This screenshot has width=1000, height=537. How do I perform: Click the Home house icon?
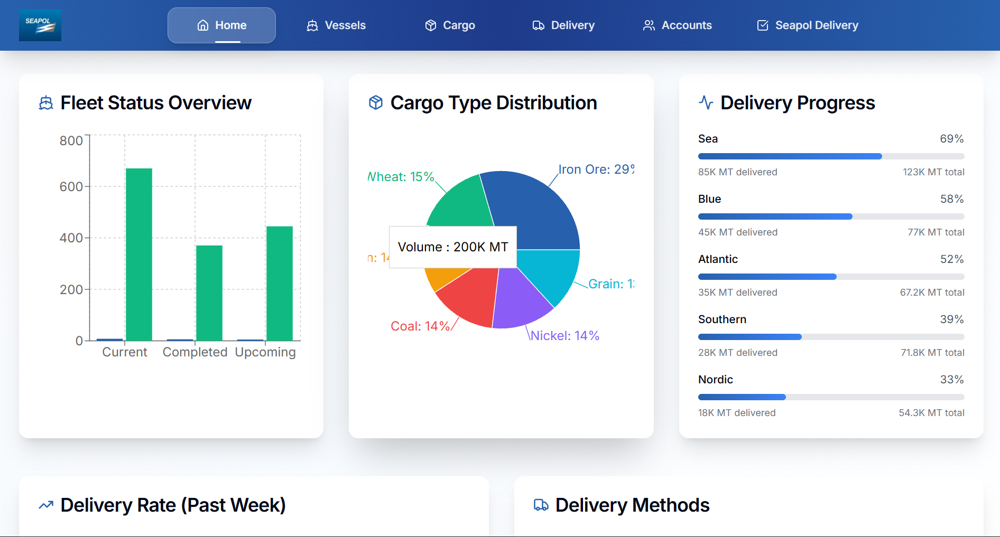click(x=203, y=25)
